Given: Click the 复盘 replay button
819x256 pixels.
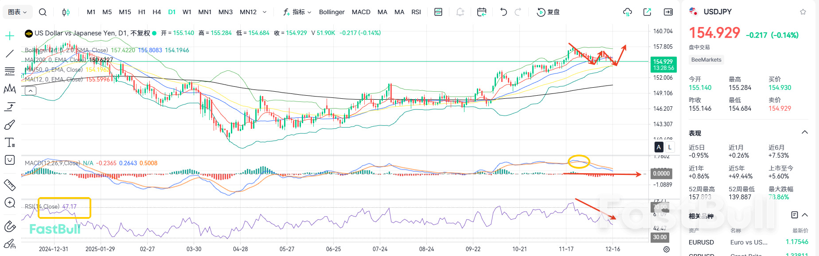Looking at the screenshot, I should click(x=548, y=12).
